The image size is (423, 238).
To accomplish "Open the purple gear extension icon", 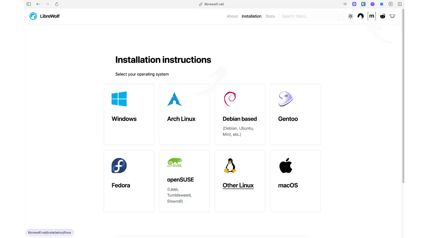I will (354, 4).
